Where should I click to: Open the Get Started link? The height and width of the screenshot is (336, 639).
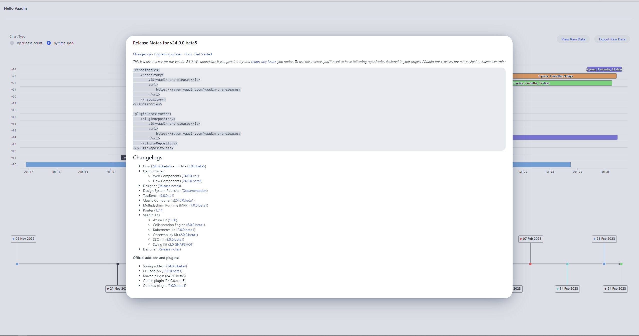point(203,54)
